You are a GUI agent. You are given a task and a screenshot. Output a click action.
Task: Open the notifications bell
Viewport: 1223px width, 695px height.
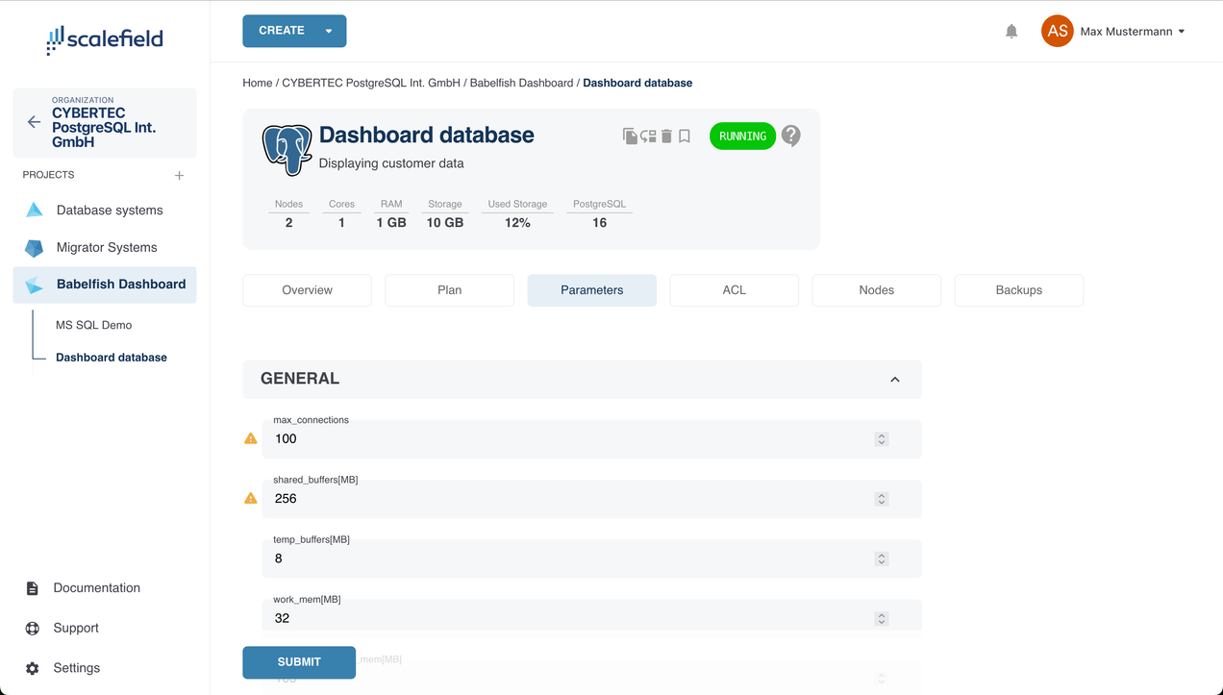pos(1011,32)
